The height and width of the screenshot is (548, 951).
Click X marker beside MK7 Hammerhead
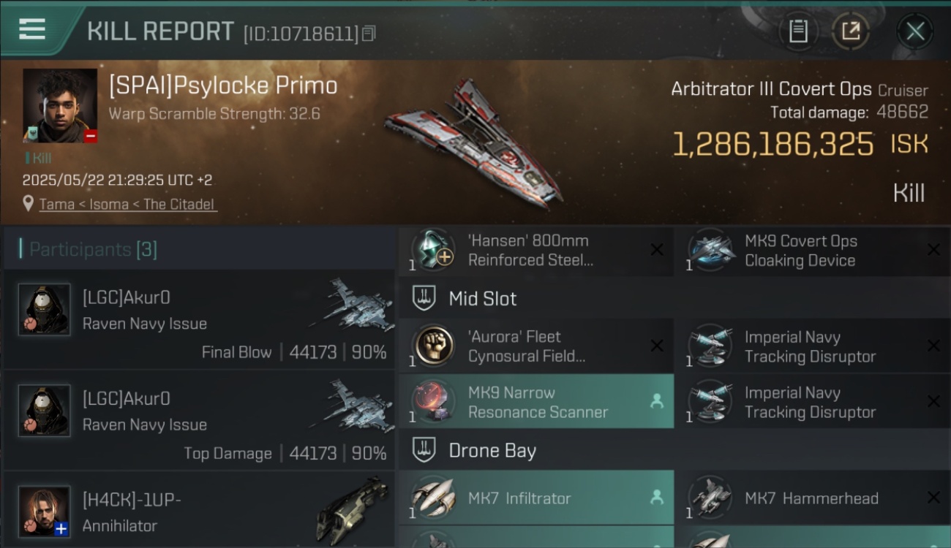point(933,498)
